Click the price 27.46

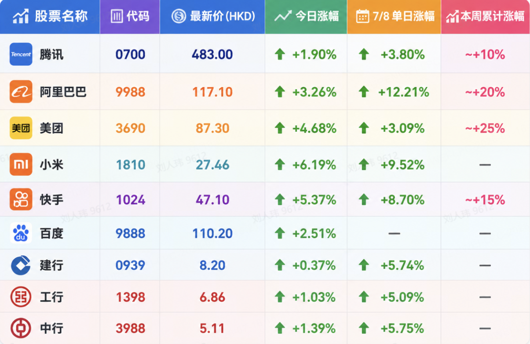tap(212, 165)
